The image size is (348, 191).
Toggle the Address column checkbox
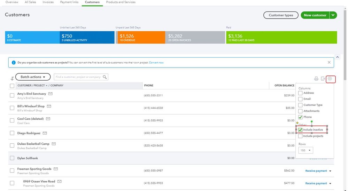300,93
